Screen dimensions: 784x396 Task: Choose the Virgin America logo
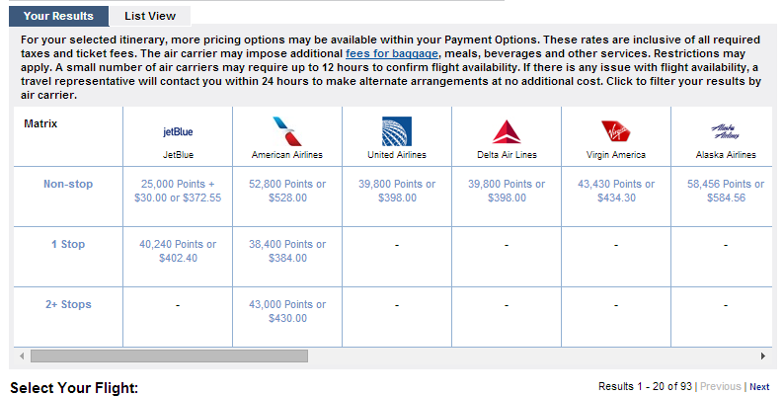615,131
